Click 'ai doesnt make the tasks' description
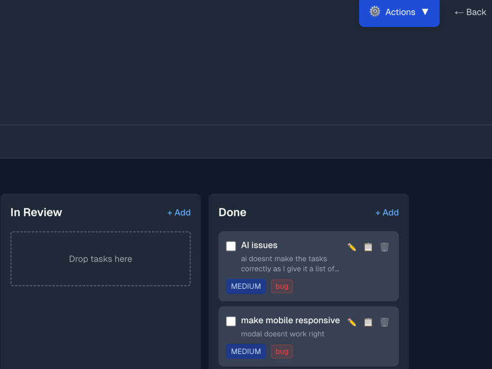Viewport: 492px width, 369px height. click(x=290, y=264)
